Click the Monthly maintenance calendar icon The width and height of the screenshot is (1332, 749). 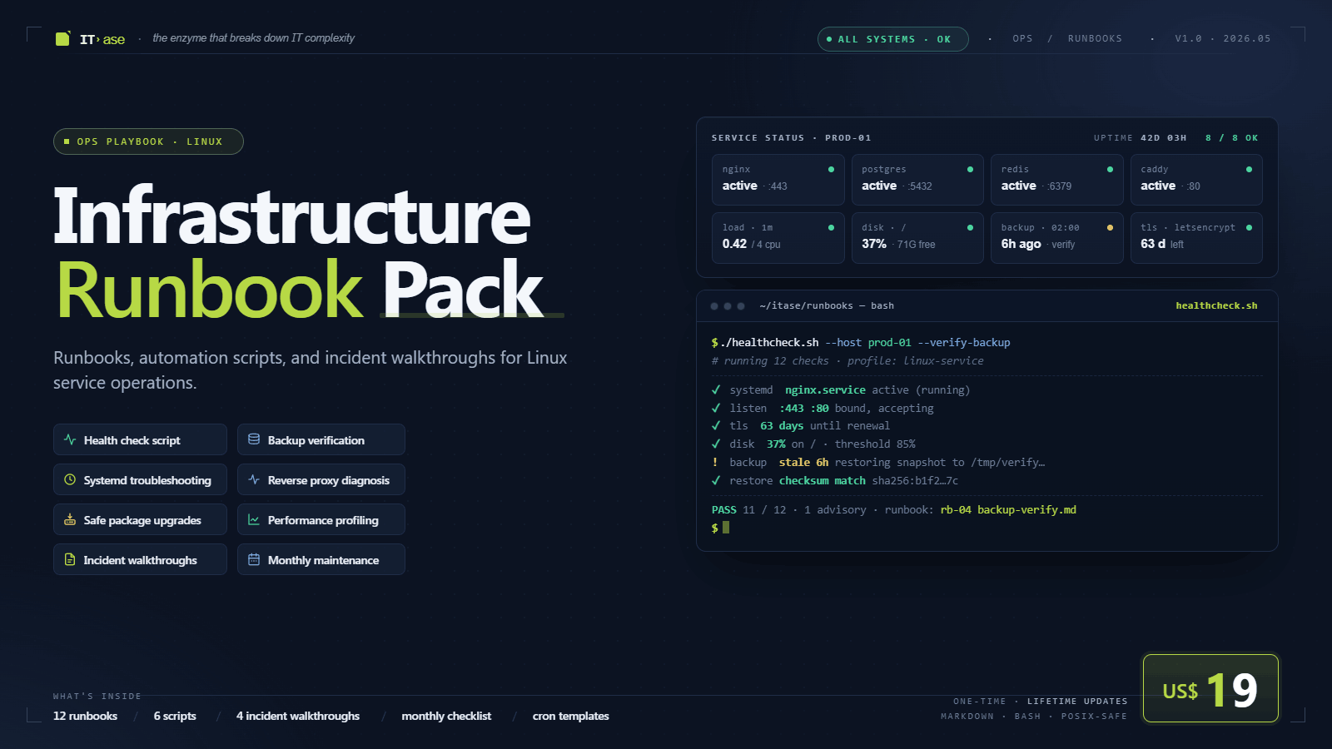tap(254, 559)
